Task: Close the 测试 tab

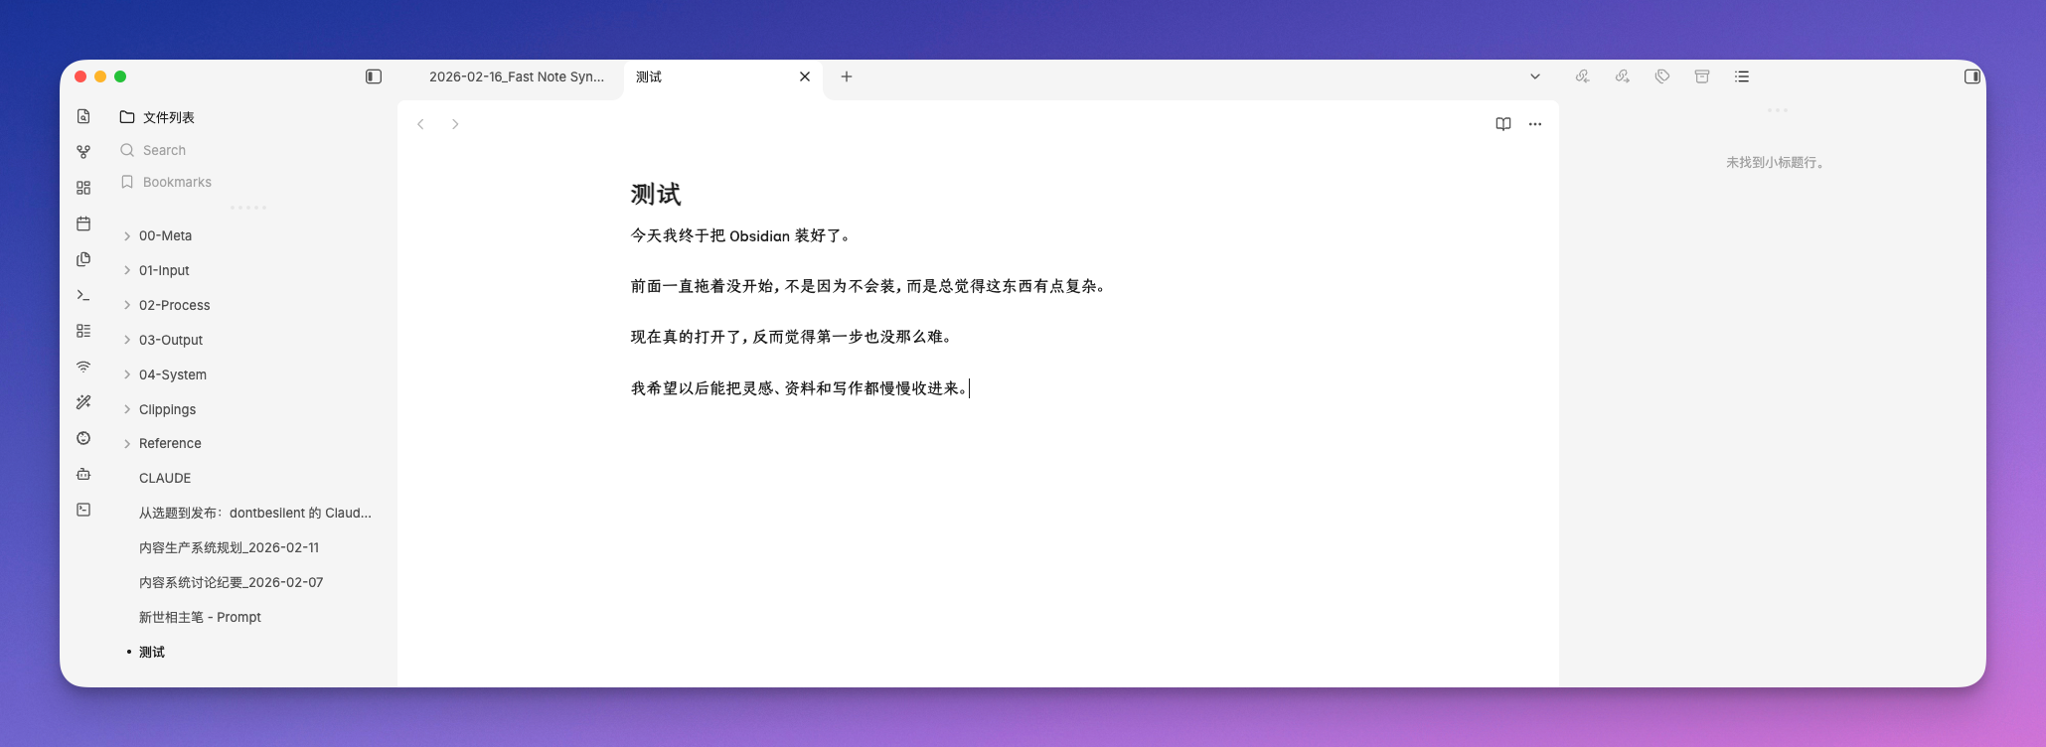Action: 805,76
